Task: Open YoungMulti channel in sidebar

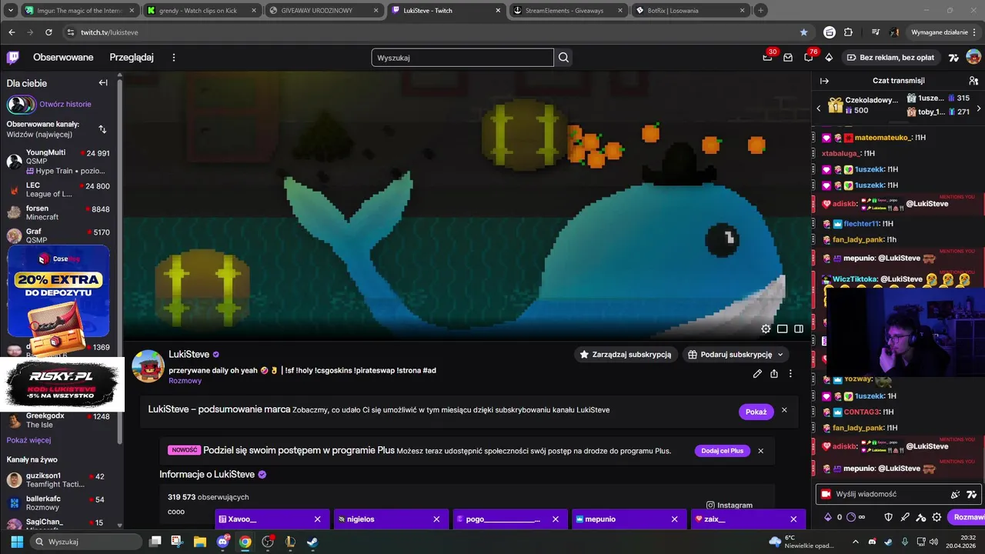Action: click(x=58, y=162)
